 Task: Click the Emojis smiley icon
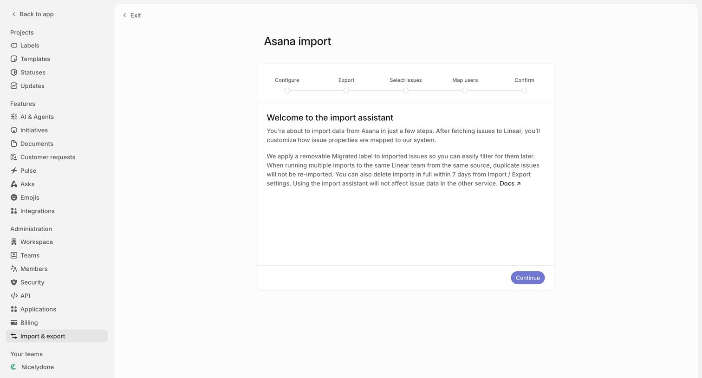pyautogui.click(x=14, y=197)
